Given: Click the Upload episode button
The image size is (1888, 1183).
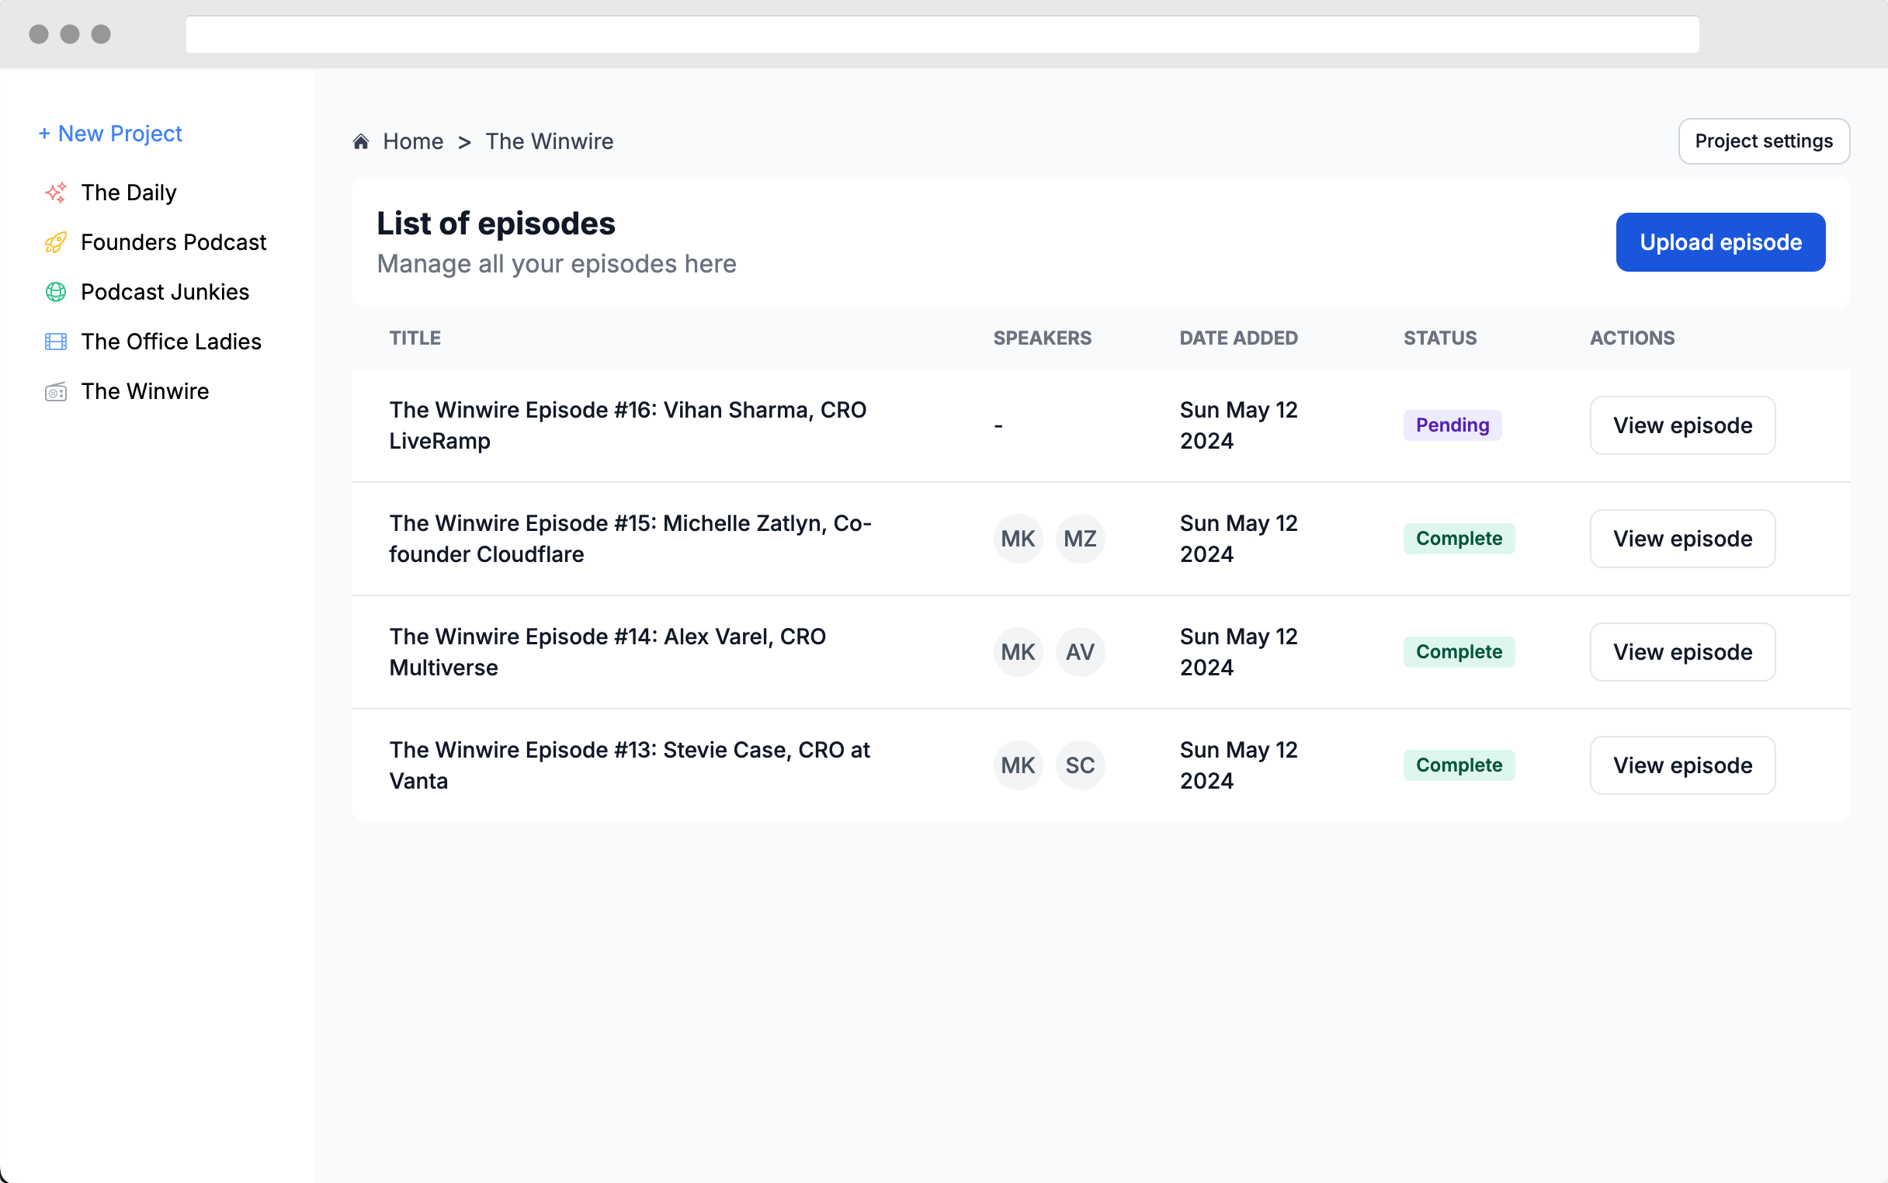Looking at the screenshot, I should (1720, 241).
